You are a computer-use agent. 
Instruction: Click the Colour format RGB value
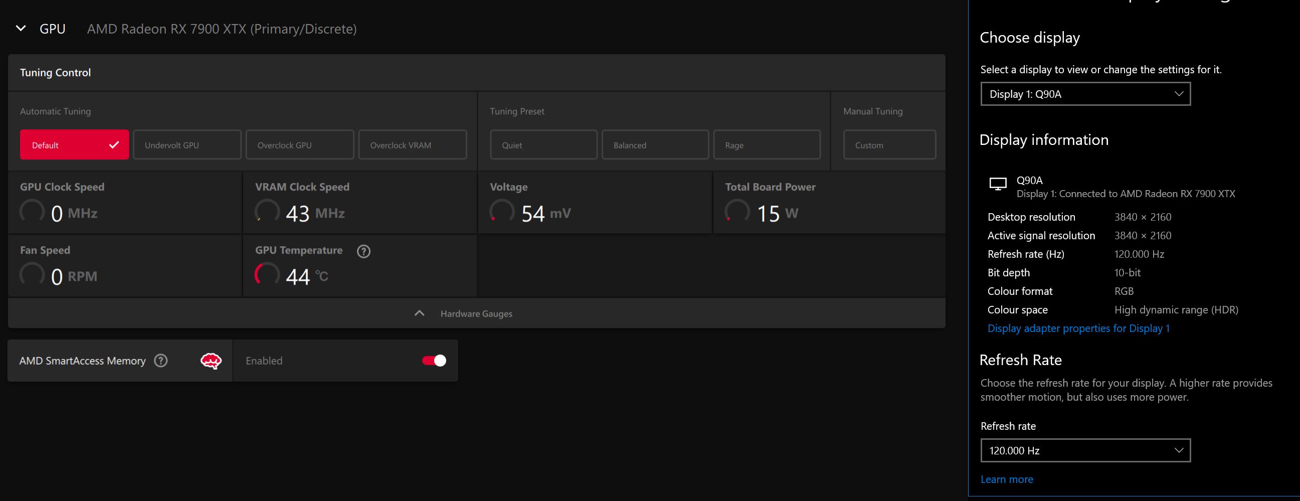pyautogui.click(x=1124, y=291)
